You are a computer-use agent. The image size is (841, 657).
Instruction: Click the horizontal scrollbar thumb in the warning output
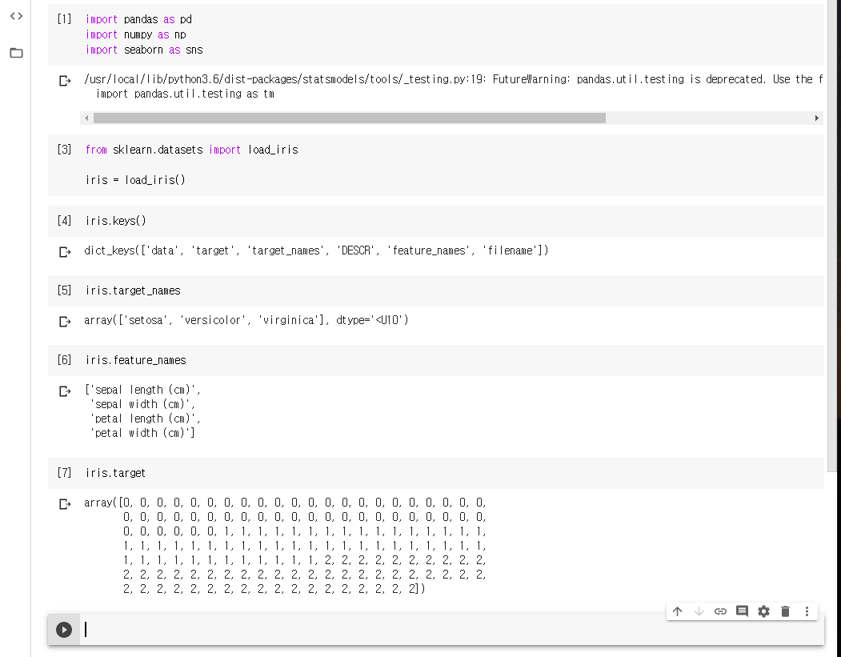tap(349, 118)
